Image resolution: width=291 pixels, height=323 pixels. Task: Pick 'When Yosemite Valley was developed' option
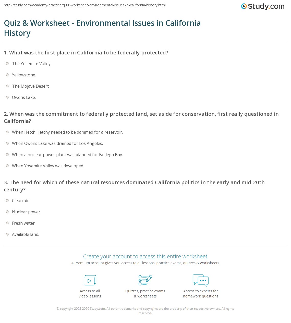[7, 166]
